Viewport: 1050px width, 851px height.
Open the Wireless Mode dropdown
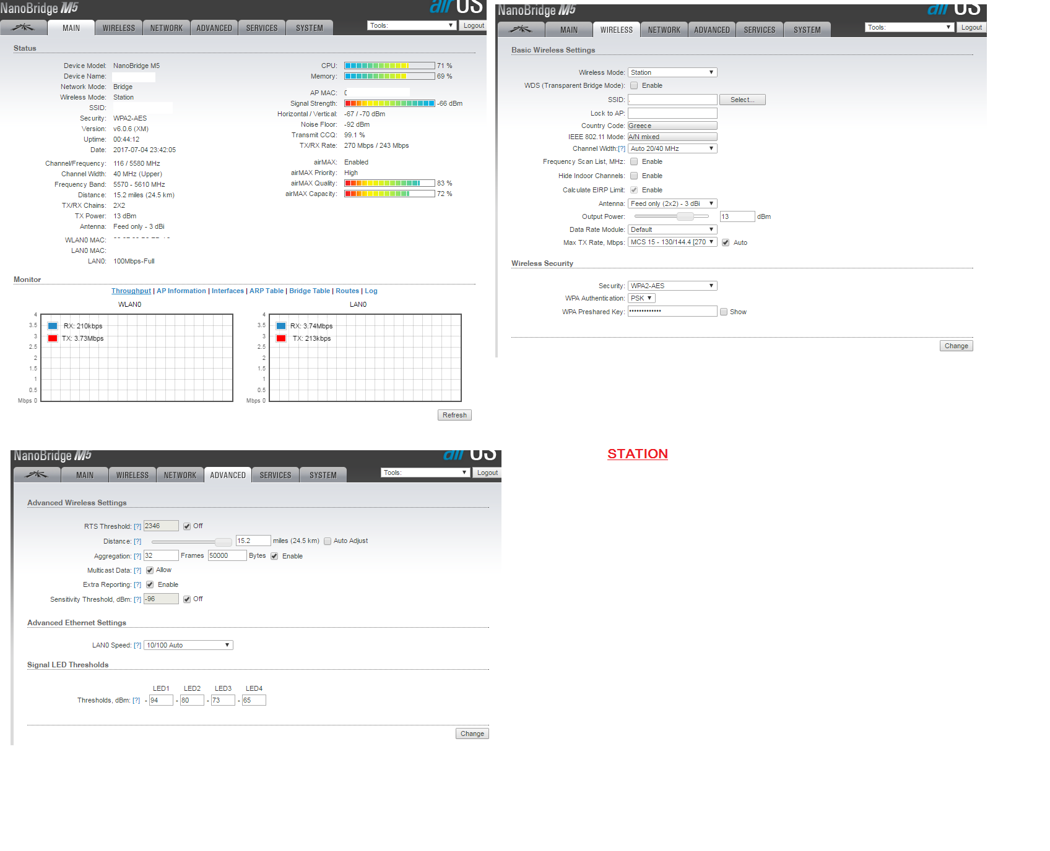[x=672, y=72]
